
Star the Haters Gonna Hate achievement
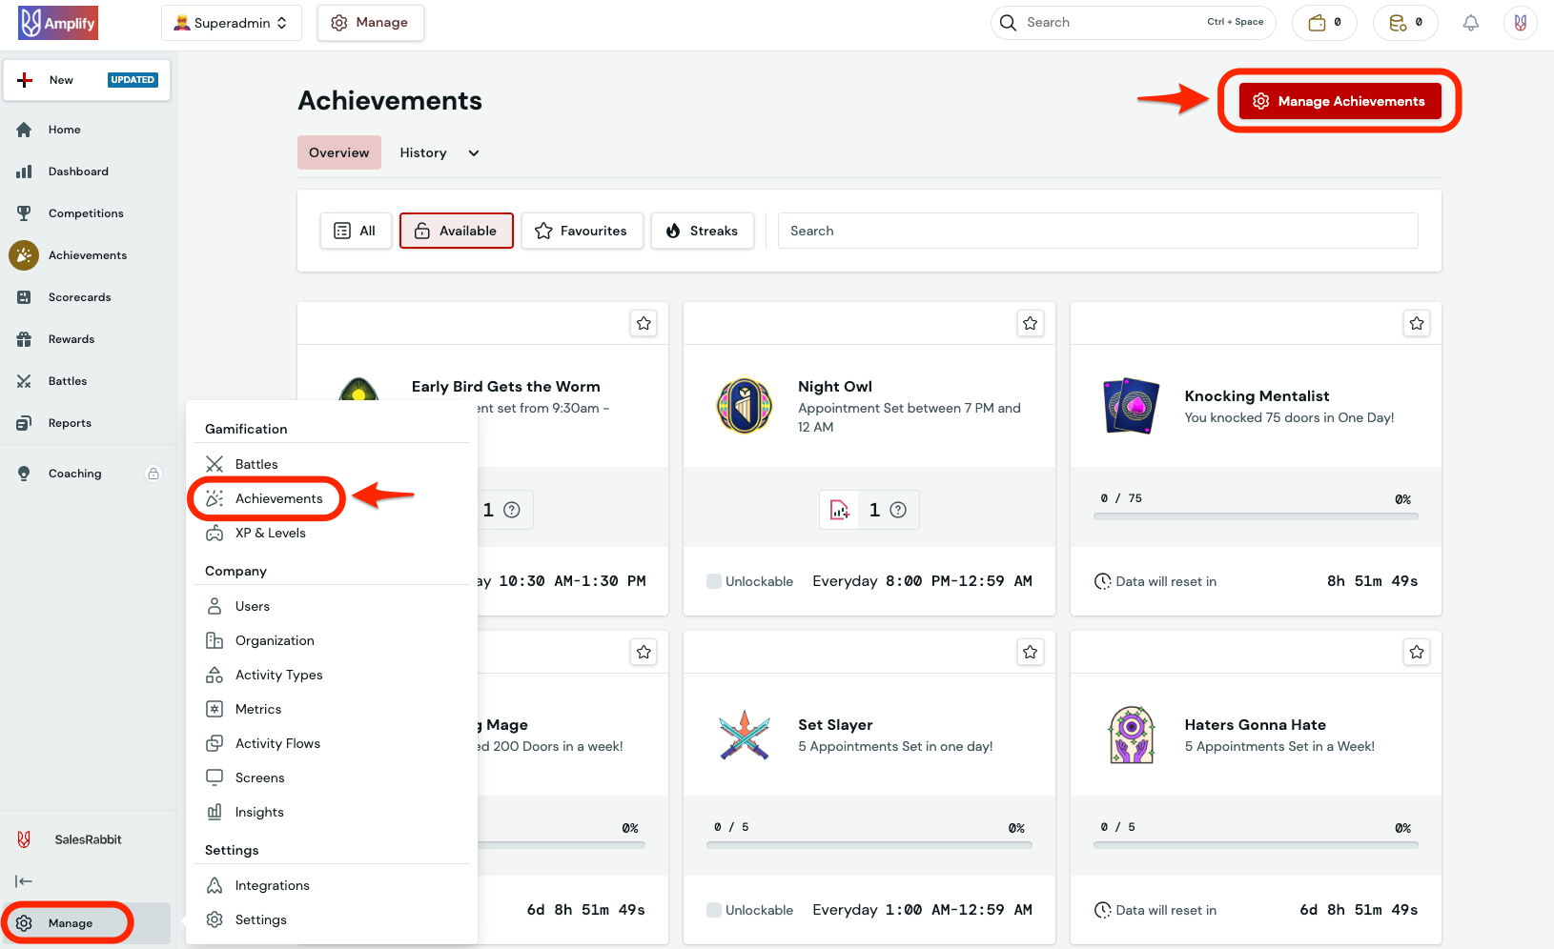[x=1416, y=652]
